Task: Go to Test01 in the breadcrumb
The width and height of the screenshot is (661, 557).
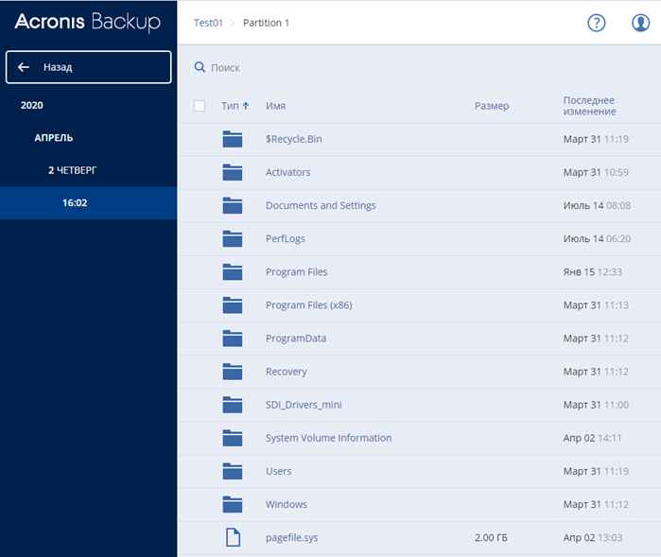Action: click(208, 23)
